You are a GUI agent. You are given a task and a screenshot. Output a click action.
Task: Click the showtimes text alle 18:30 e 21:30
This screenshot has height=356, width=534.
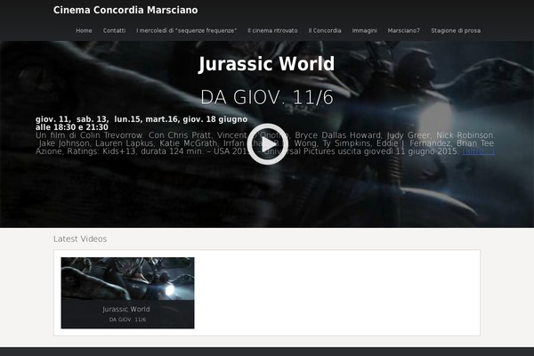click(72, 127)
